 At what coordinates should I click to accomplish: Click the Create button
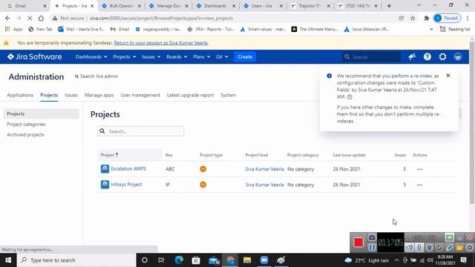(245, 56)
